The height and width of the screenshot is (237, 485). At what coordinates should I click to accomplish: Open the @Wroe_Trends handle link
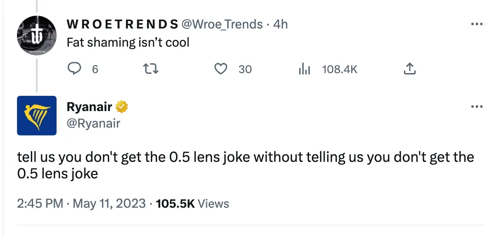tap(222, 24)
